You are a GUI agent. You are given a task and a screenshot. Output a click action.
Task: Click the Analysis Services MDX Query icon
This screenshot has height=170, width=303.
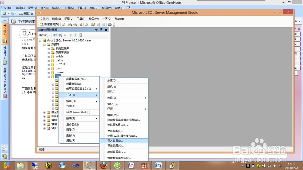[70, 25]
